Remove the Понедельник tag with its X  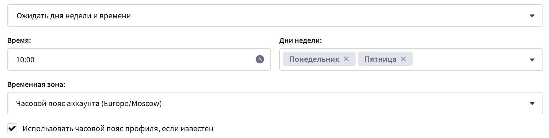(x=346, y=59)
